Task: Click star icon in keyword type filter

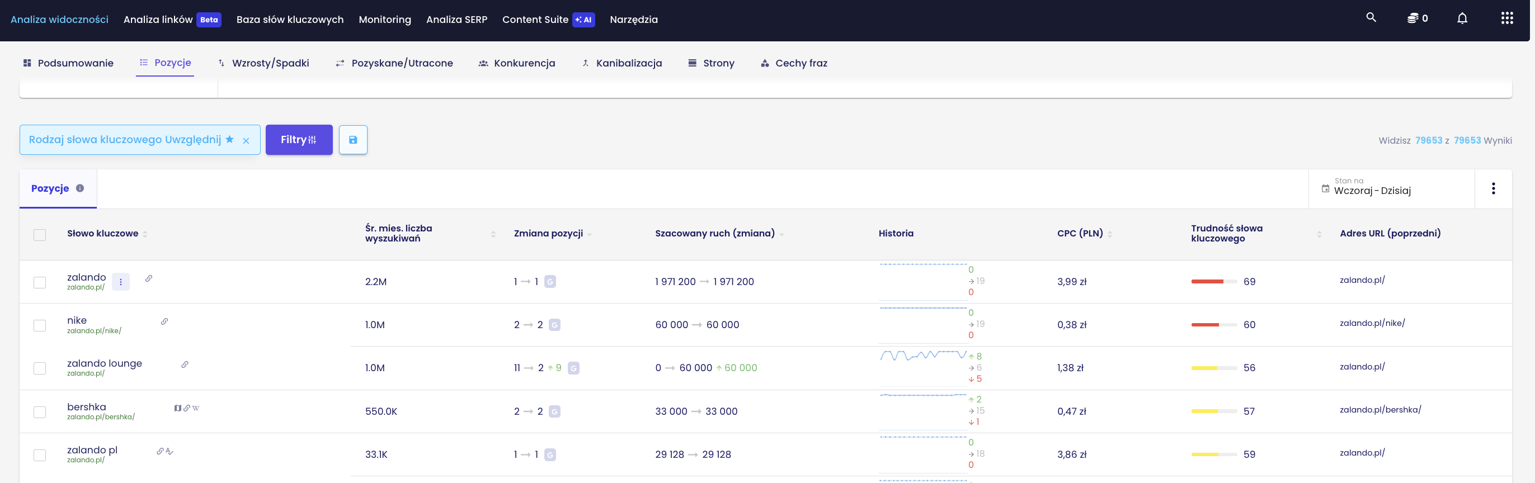Action: coord(229,139)
